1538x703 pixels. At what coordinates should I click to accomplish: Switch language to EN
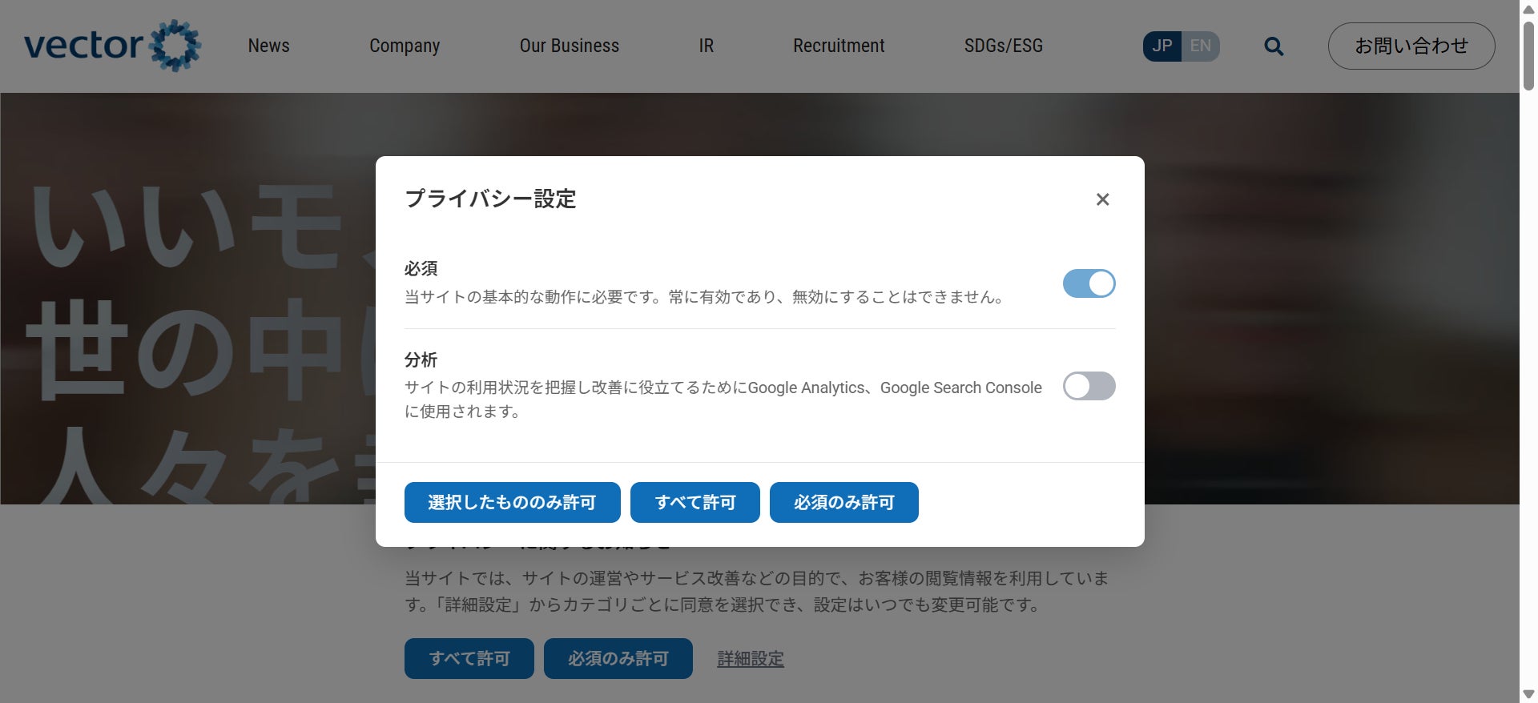pyautogui.click(x=1201, y=46)
